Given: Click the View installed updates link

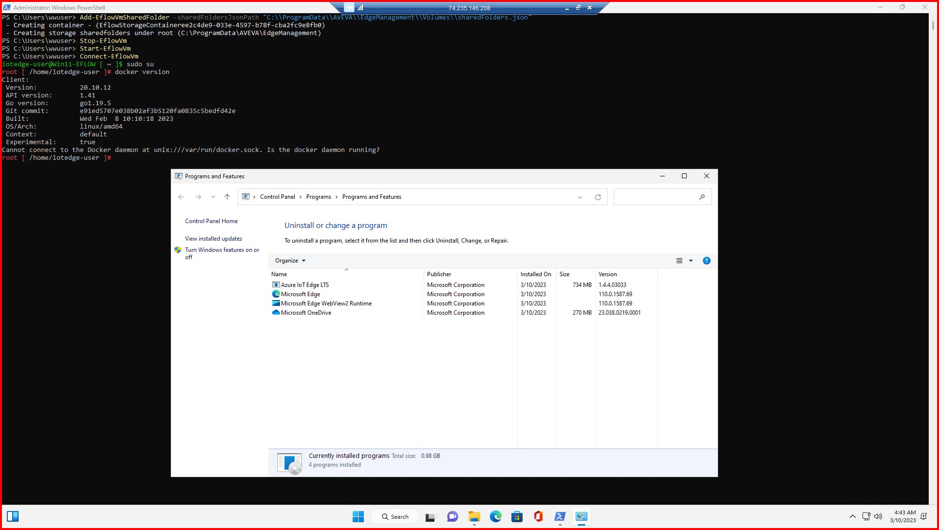Looking at the screenshot, I should [213, 239].
